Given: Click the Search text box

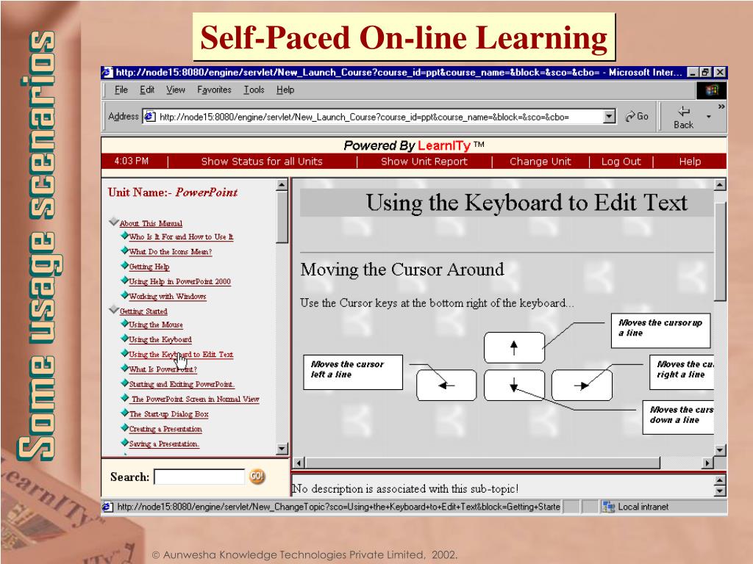Looking at the screenshot, I should click(x=199, y=477).
